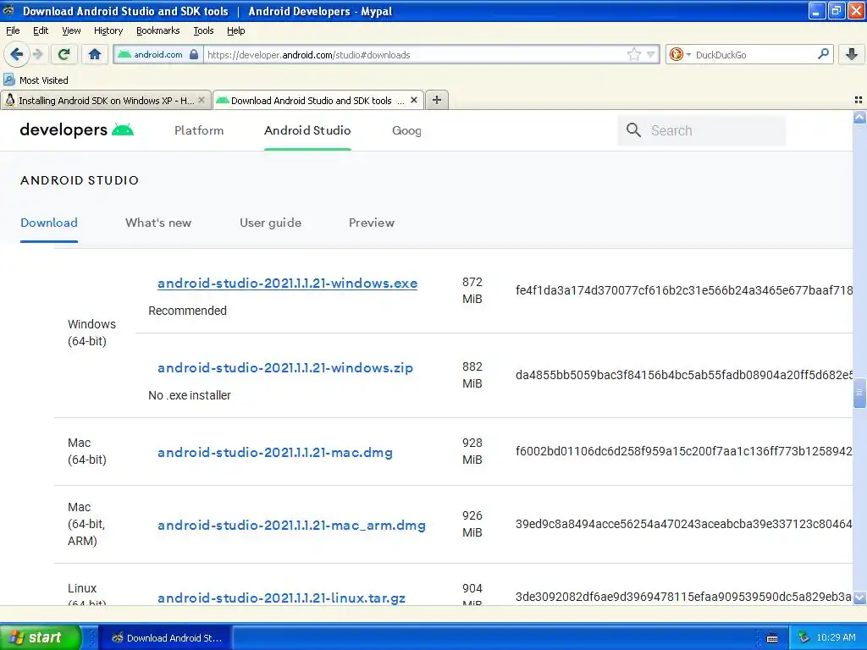Download android-studio-2021.1.1.21-mac.dmg

[275, 452]
